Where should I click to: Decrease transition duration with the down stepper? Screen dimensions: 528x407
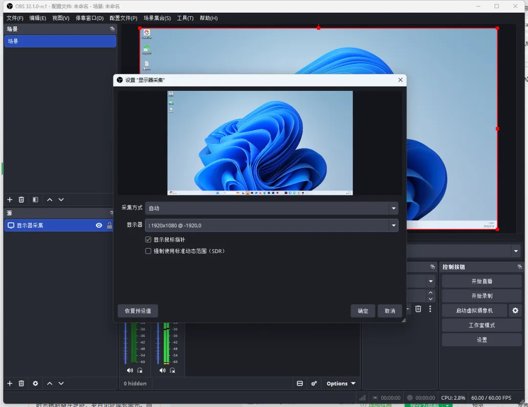(x=431, y=299)
